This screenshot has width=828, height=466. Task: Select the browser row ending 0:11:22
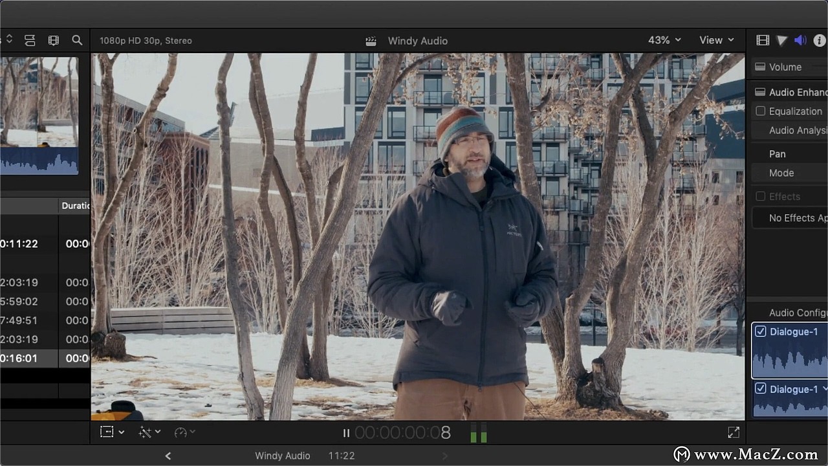pyautogui.click(x=45, y=244)
